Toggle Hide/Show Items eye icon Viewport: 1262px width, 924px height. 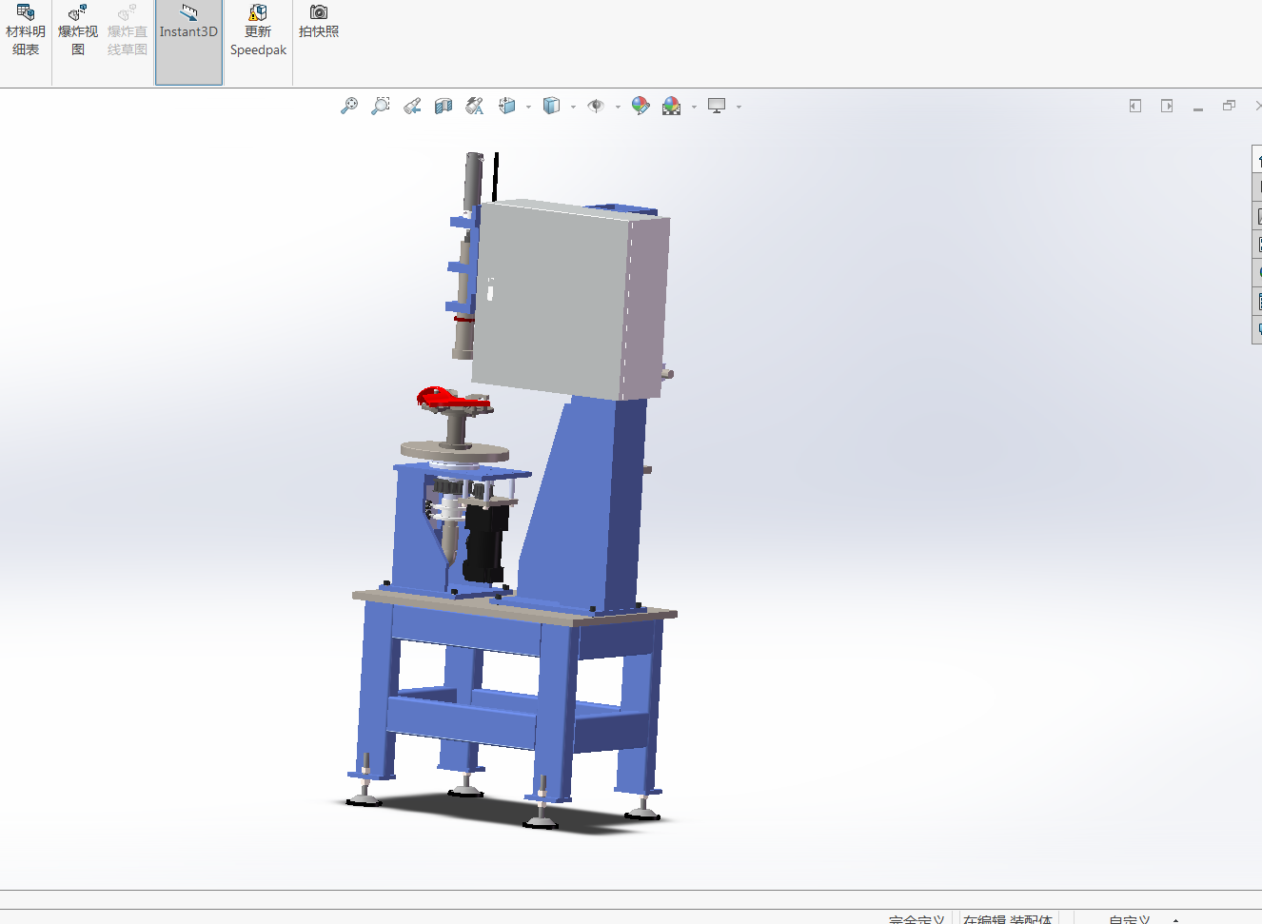point(596,106)
